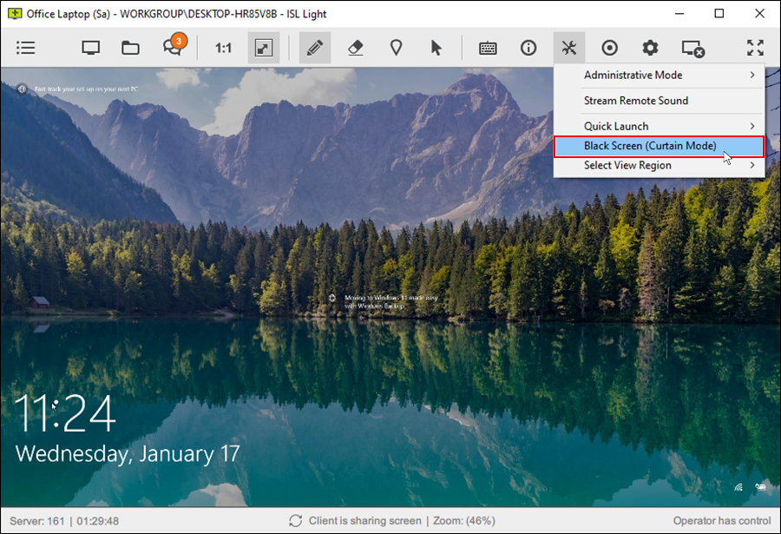Viewport: 781px width, 534px height.
Task: Click the monitor screen sharing icon
Action: pos(90,48)
